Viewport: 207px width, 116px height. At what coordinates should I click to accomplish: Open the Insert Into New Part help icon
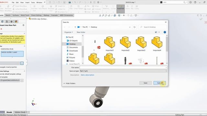point(23,25)
